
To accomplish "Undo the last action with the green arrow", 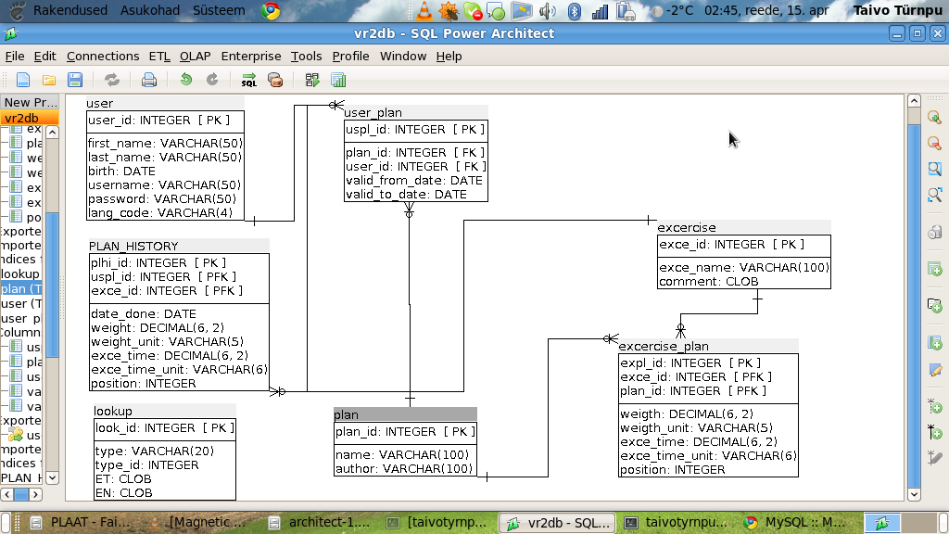I will click(185, 80).
